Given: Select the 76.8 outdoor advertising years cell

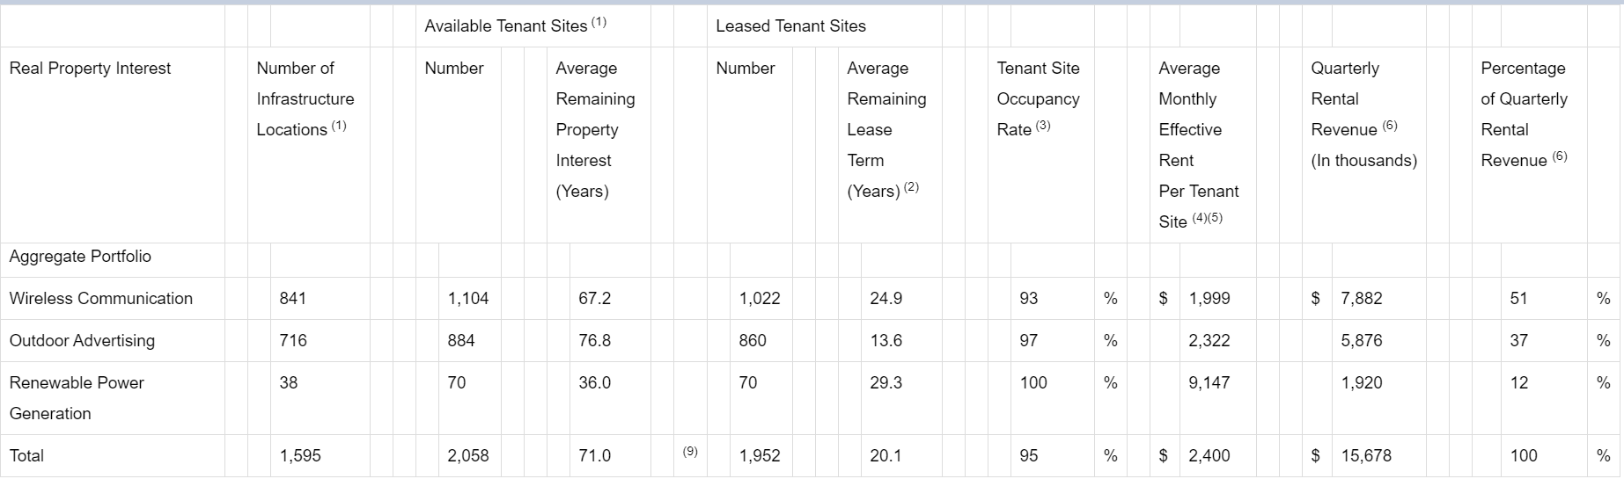Looking at the screenshot, I should [594, 341].
